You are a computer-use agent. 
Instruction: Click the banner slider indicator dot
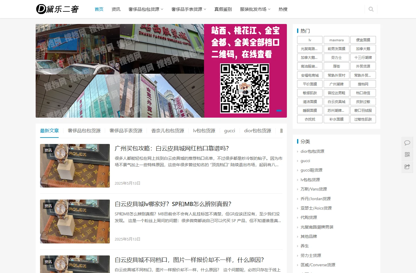pyautogui.click(x=279, y=111)
